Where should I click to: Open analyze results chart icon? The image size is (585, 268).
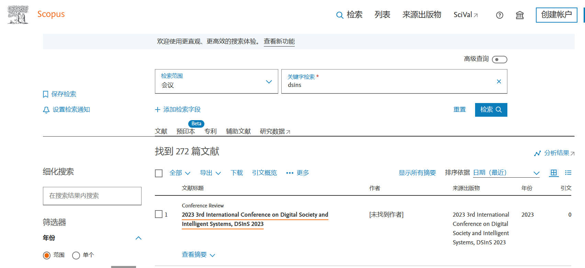click(x=538, y=153)
